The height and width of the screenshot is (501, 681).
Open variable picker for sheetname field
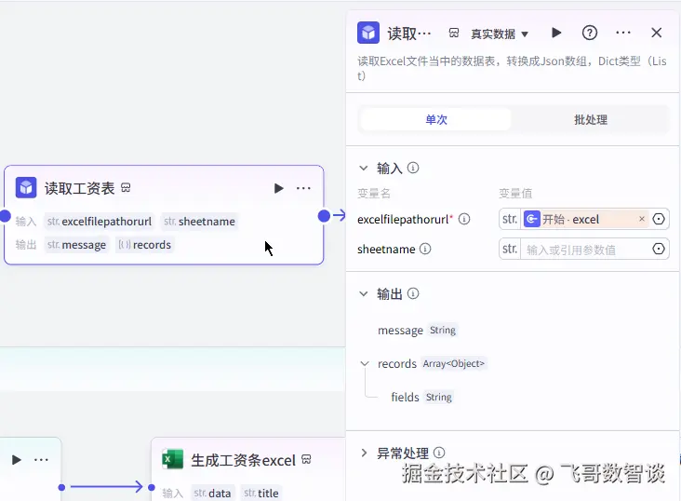(659, 249)
